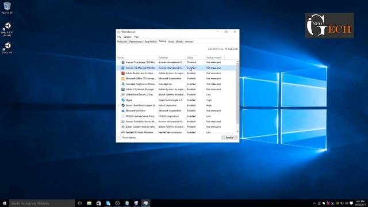Select 'Adobe Updater Startup Utility' name text
This screenshot has height=207, width=368.
pos(140,126)
